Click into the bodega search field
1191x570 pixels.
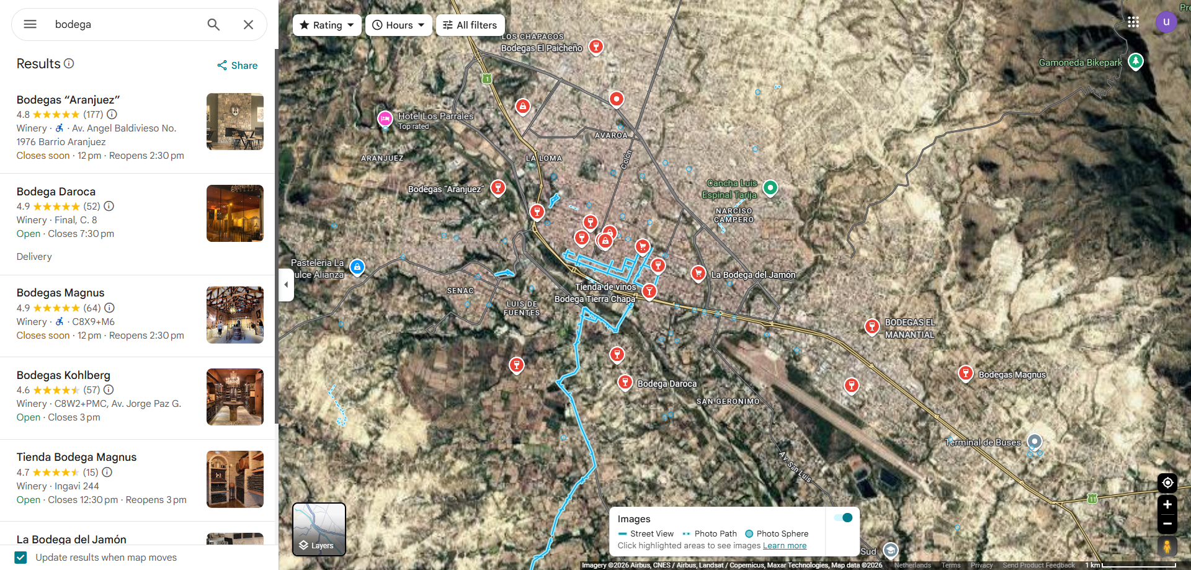[124, 24]
